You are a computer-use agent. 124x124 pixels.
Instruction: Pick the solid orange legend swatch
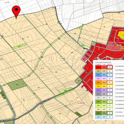pyautogui.click(x=98, y=82)
